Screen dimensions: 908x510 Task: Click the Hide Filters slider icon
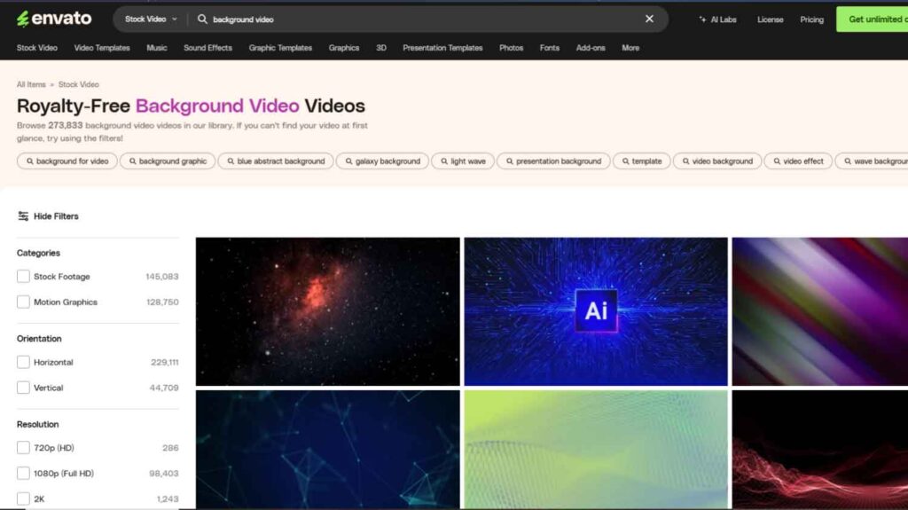(23, 216)
